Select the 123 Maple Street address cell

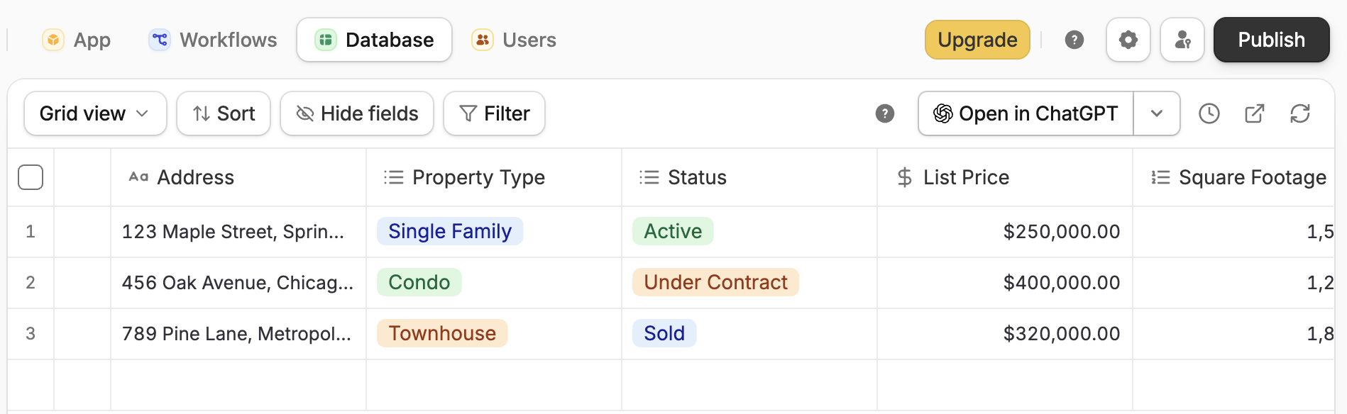[238, 232]
